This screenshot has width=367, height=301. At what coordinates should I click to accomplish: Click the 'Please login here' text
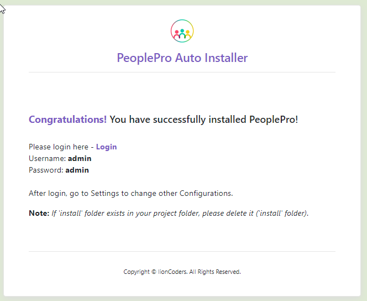pyautogui.click(x=58, y=147)
